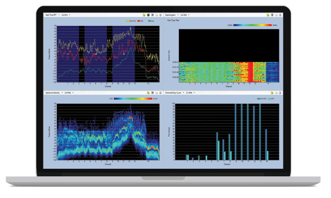Click the add-view icon in Spectrum Density panel
This screenshot has width=331, height=198.
tap(148, 93)
